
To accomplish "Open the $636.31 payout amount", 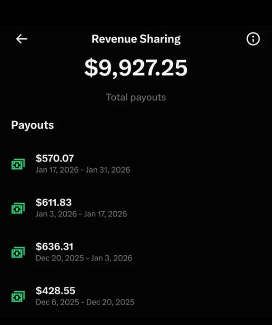I will tap(54, 247).
